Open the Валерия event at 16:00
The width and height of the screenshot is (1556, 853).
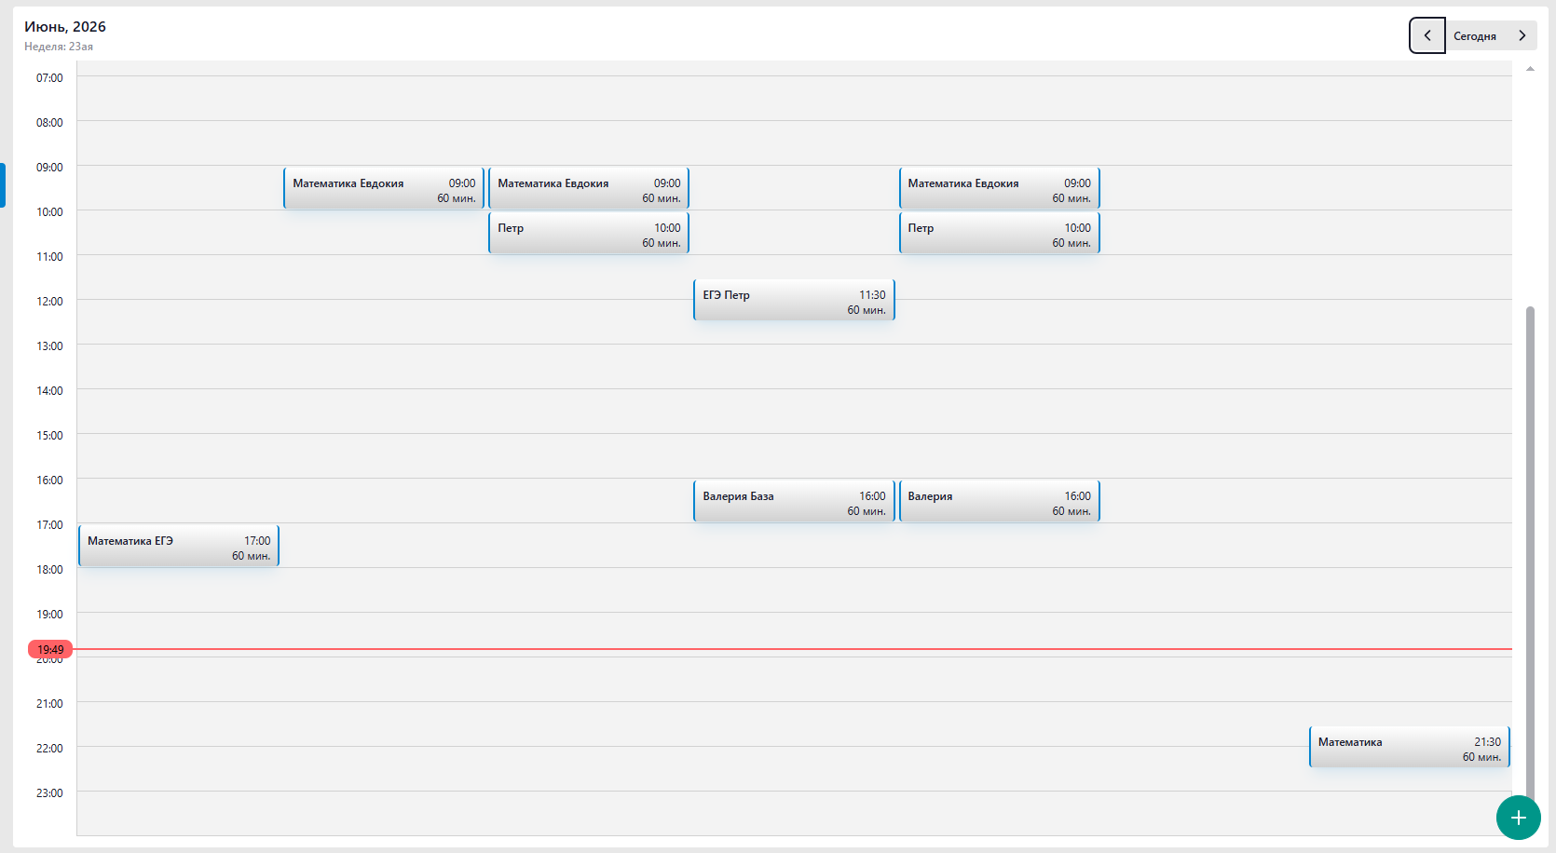coord(999,501)
